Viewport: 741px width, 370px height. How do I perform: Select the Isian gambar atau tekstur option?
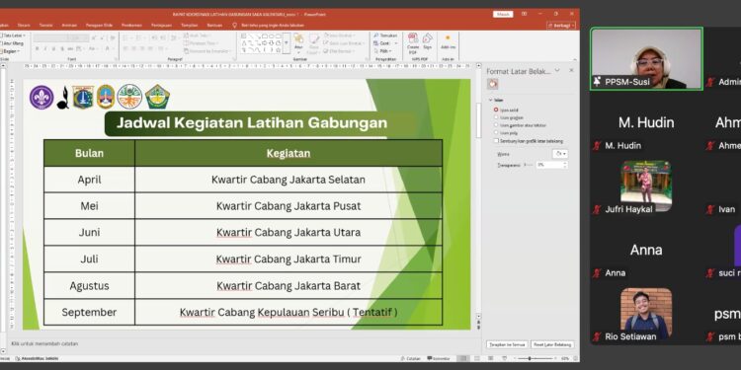496,125
